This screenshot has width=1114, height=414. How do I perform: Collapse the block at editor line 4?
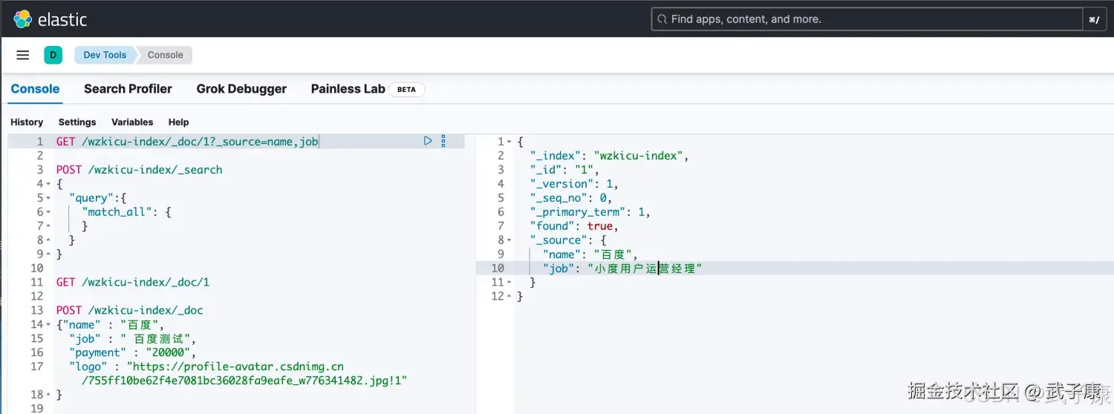coord(48,184)
